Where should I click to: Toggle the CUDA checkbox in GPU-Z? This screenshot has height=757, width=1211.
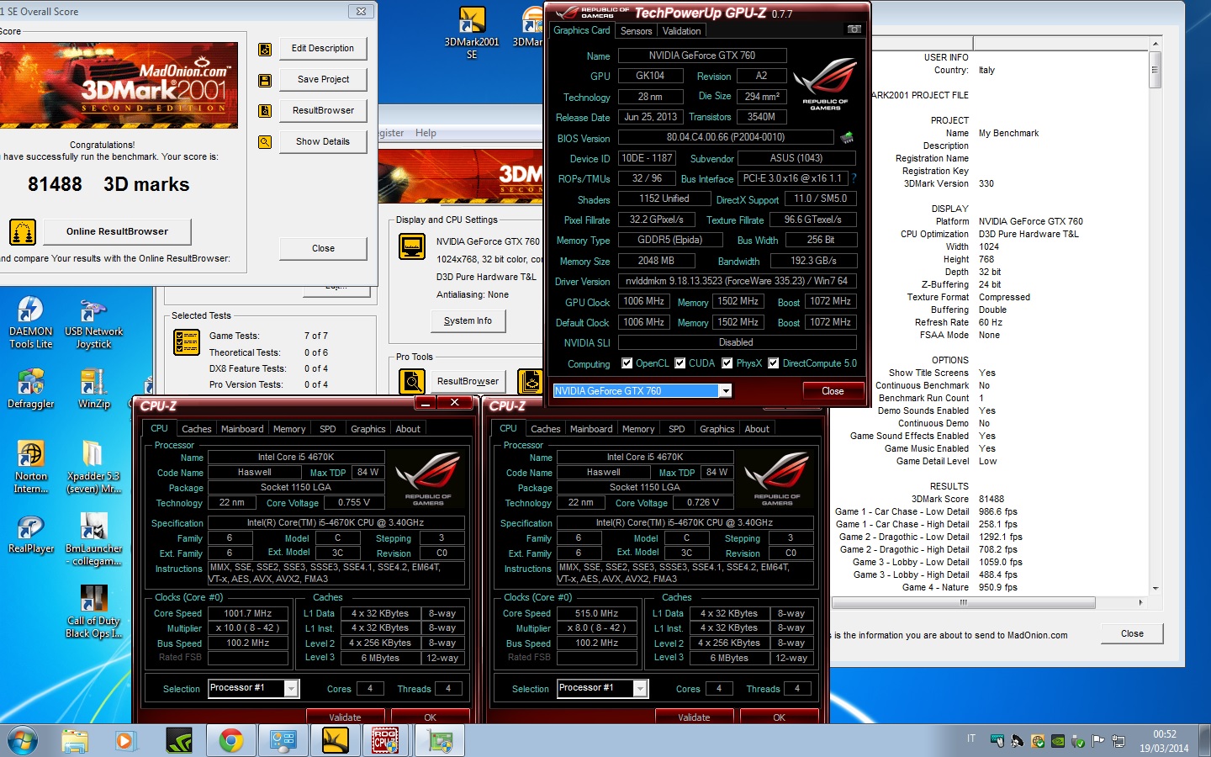click(x=680, y=363)
